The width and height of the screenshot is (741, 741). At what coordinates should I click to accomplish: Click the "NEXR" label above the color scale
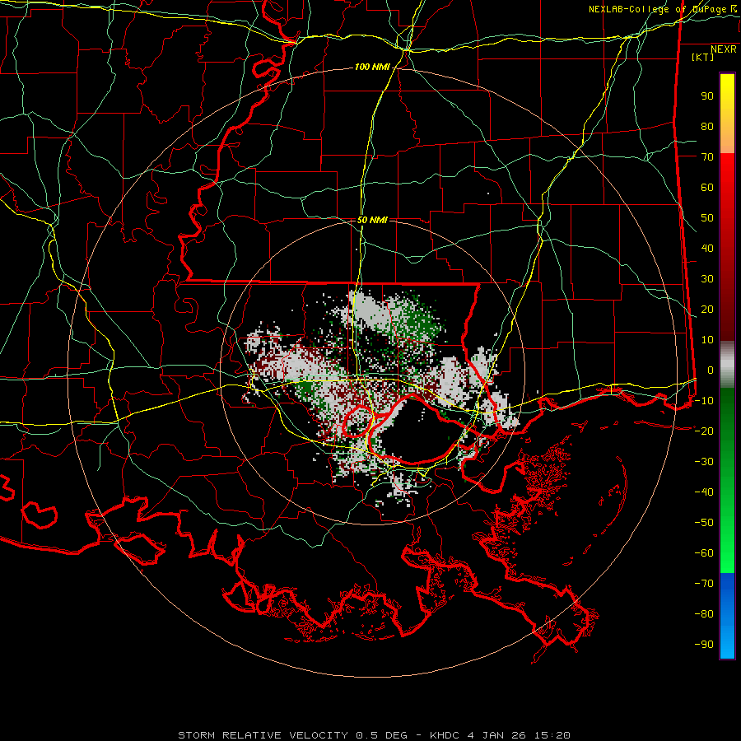tap(723, 49)
